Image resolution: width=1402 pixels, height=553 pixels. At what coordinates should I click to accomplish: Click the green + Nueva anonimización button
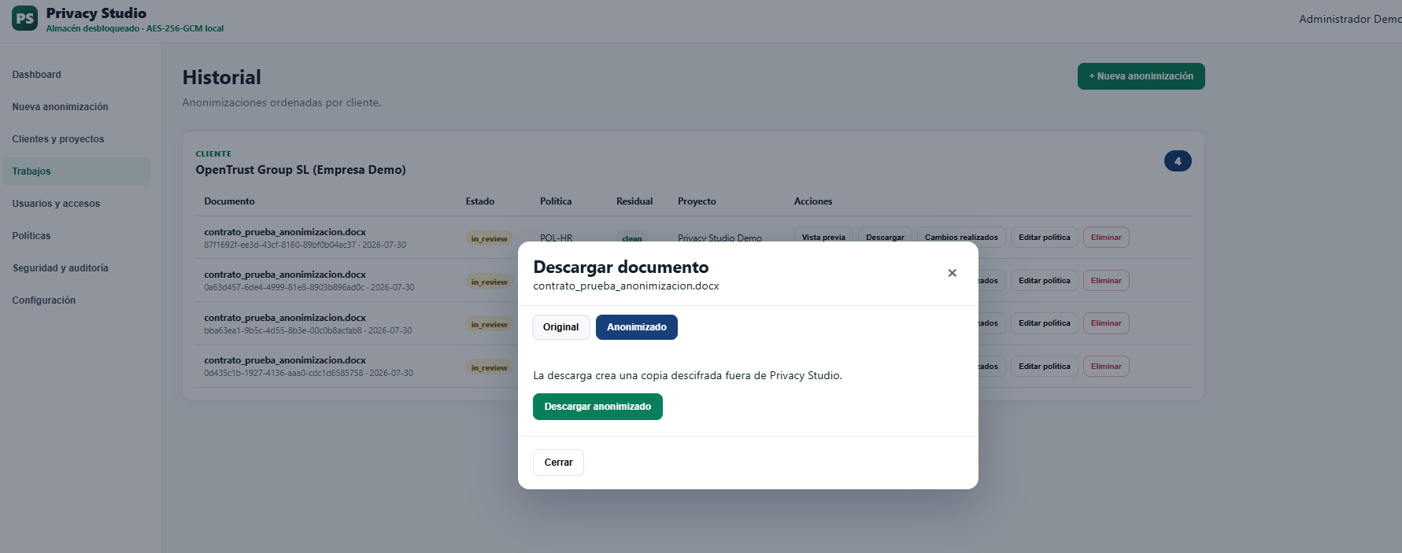[x=1141, y=76]
